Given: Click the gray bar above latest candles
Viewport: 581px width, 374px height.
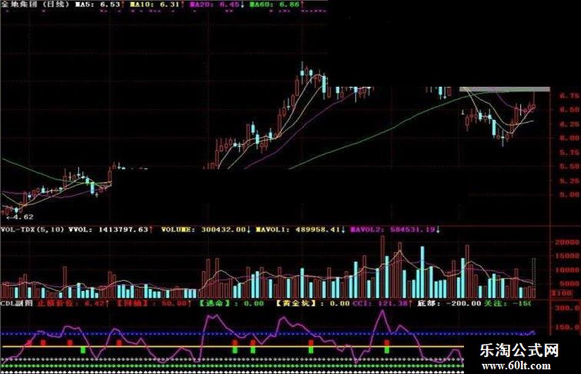Looking at the screenshot, I should pyautogui.click(x=505, y=89).
